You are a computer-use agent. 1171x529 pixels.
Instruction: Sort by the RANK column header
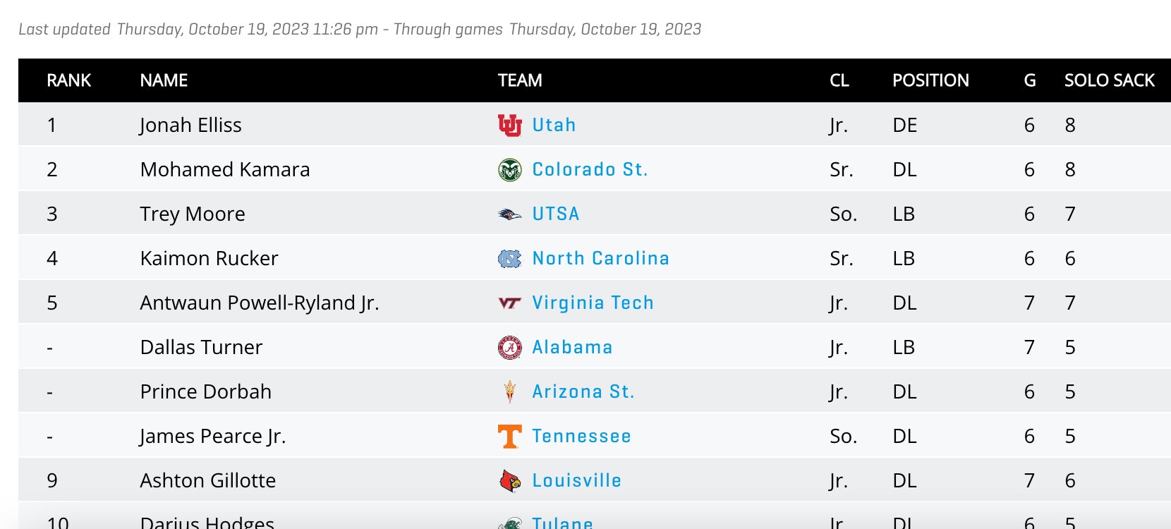click(x=68, y=80)
